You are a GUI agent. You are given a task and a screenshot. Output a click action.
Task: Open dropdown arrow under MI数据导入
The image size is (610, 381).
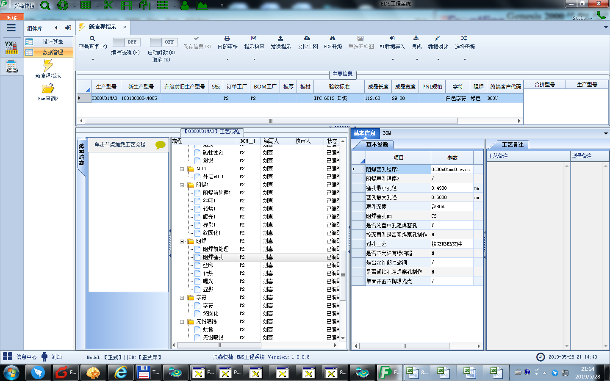click(x=393, y=60)
